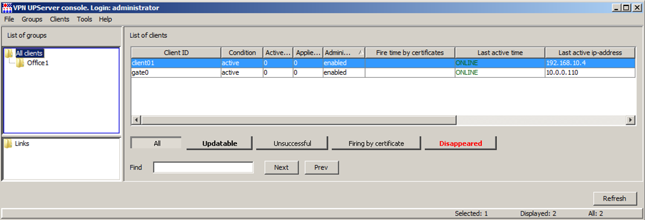Select the Office1 group in tree
The height and width of the screenshot is (220, 645).
38,63
